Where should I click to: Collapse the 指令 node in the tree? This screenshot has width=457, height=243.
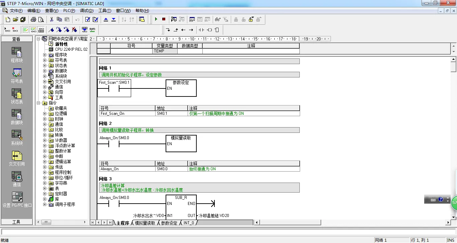tap(39, 103)
